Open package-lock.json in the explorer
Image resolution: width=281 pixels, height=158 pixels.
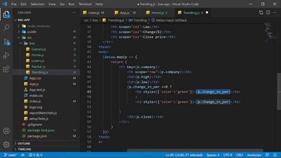(41, 130)
